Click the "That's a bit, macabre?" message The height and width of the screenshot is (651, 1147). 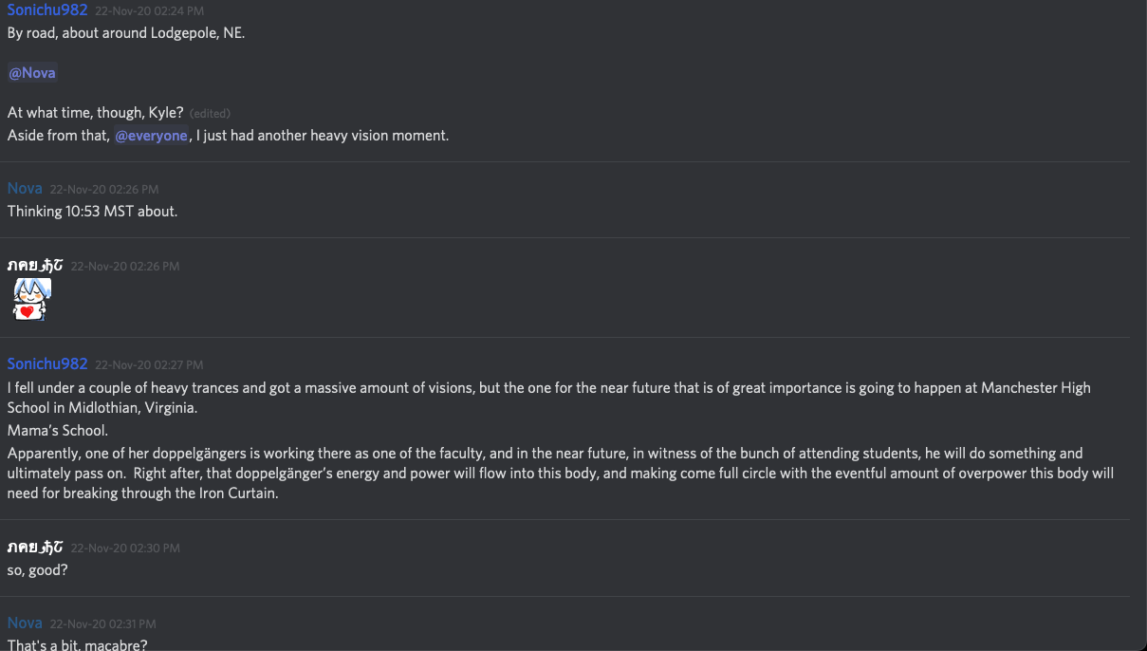tap(78, 645)
